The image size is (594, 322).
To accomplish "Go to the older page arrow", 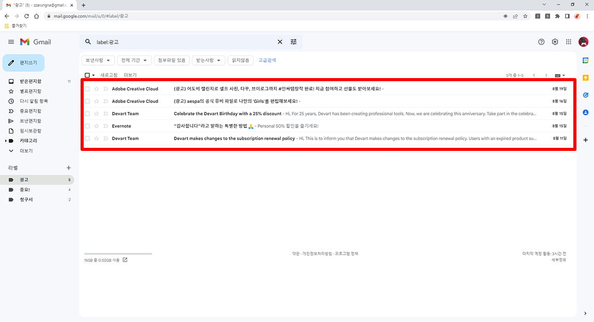I will [x=546, y=75].
